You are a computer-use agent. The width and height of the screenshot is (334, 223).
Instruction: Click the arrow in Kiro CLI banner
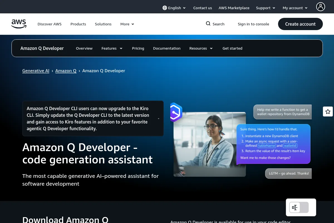tap(158, 118)
